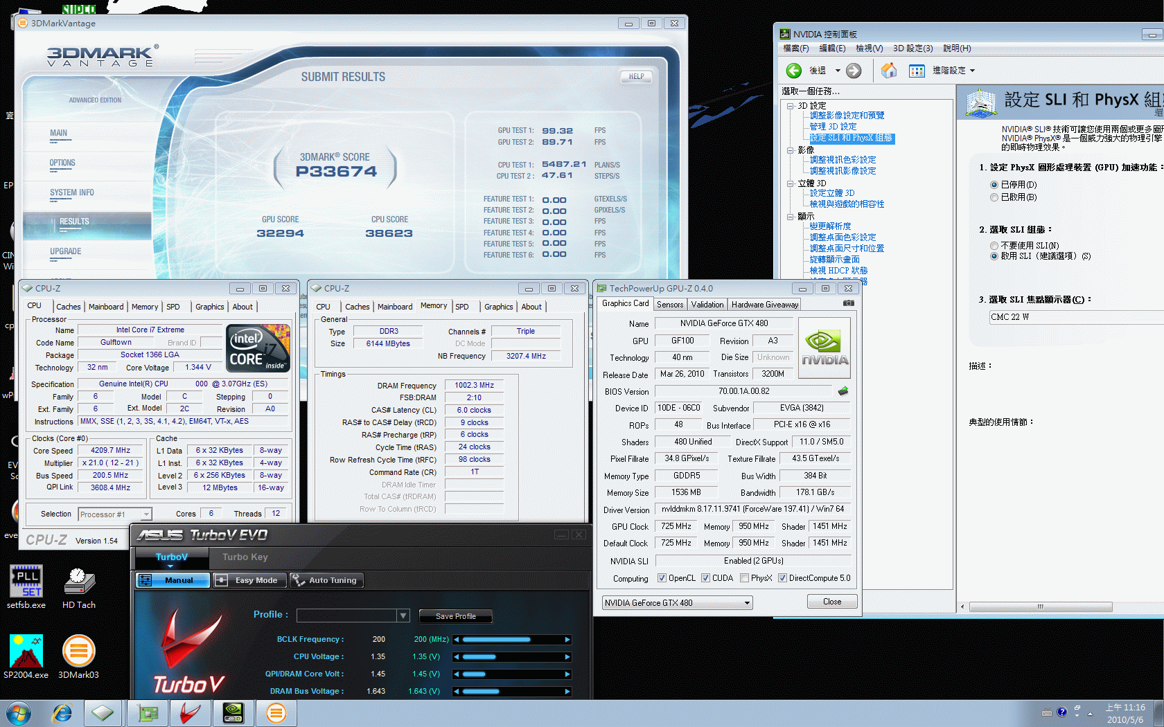Click the Close button in GPU-Z
This screenshot has height=727, width=1164.
click(831, 602)
